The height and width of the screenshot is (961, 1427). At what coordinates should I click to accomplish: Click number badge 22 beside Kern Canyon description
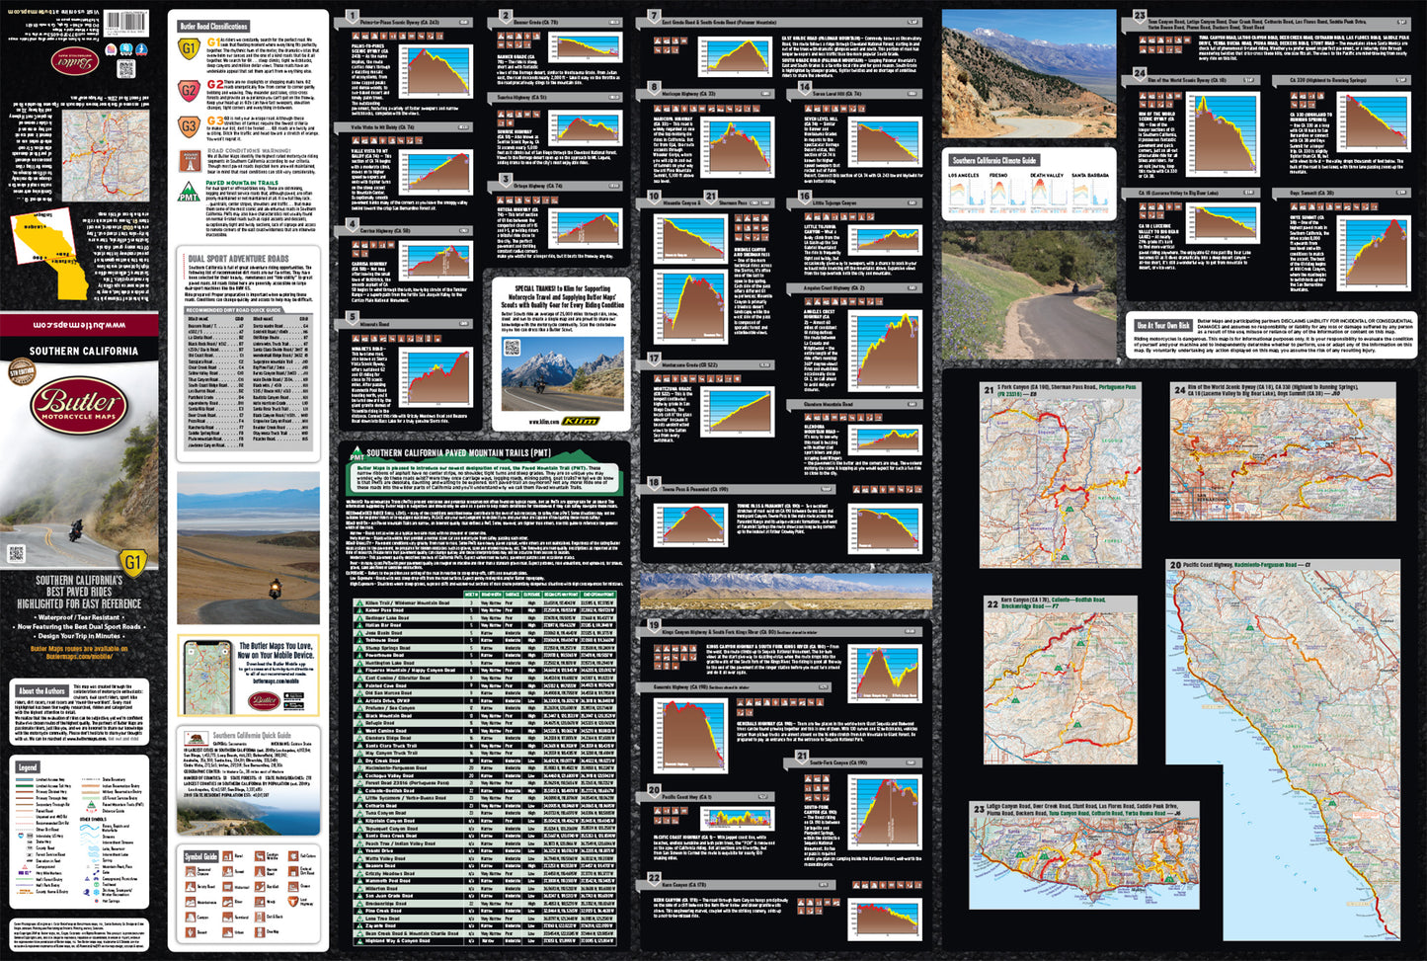tap(654, 878)
